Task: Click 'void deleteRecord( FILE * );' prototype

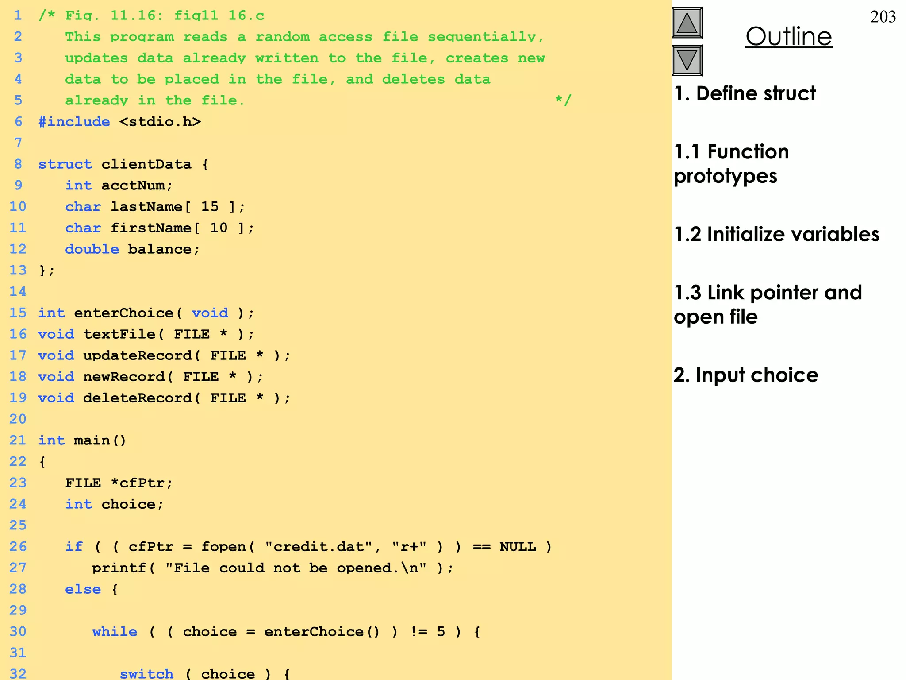Action: [x=165, y=398]
